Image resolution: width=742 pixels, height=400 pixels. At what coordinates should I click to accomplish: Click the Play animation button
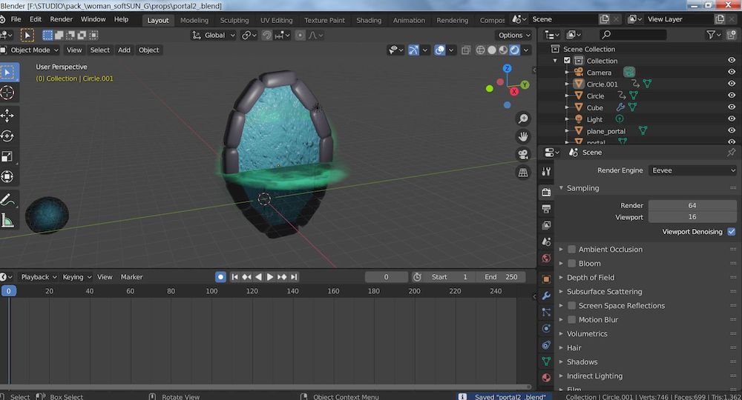(x=270, y=277)
